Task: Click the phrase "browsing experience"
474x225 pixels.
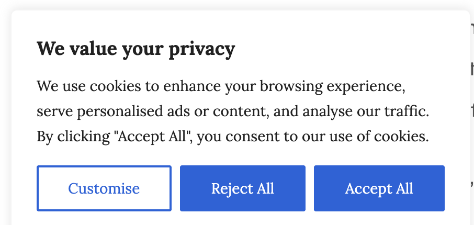Action: point(333,85)
